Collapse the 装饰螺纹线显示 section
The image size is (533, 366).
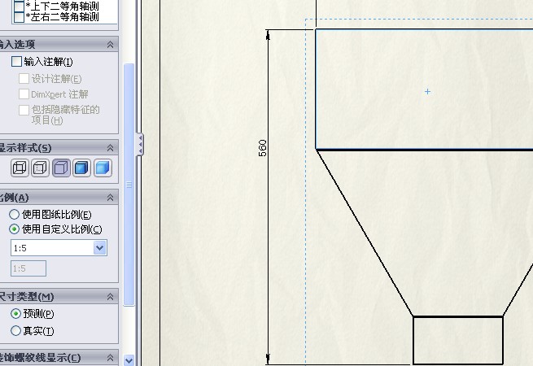click(110, 358)
